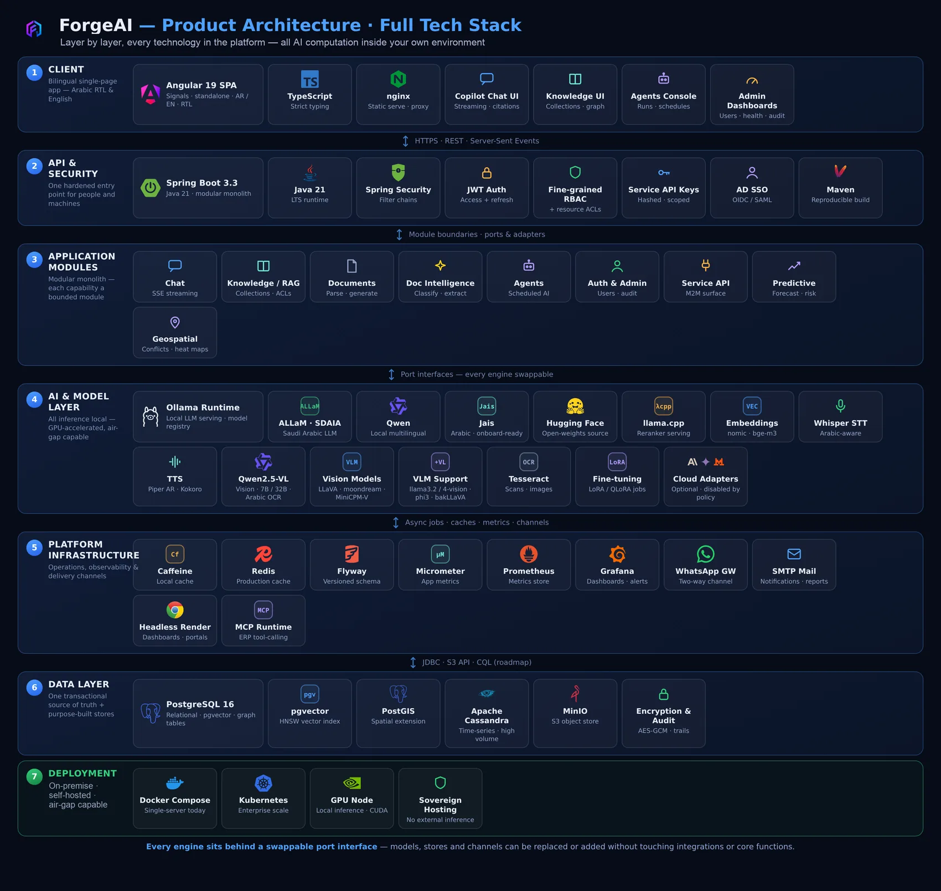Click the PostgreSQL elephant icon
This screenshot has width=941, height=891.
151,713
